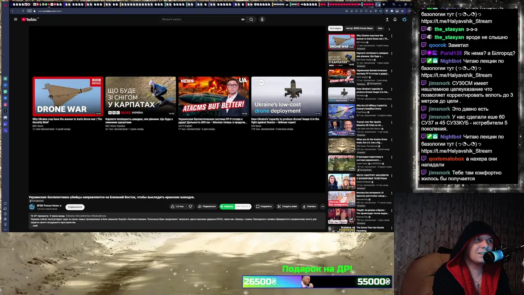Click the #Ukraine hashtag in description
The width and height of the screenshot is (524, 295).
(x=70, y=216)
